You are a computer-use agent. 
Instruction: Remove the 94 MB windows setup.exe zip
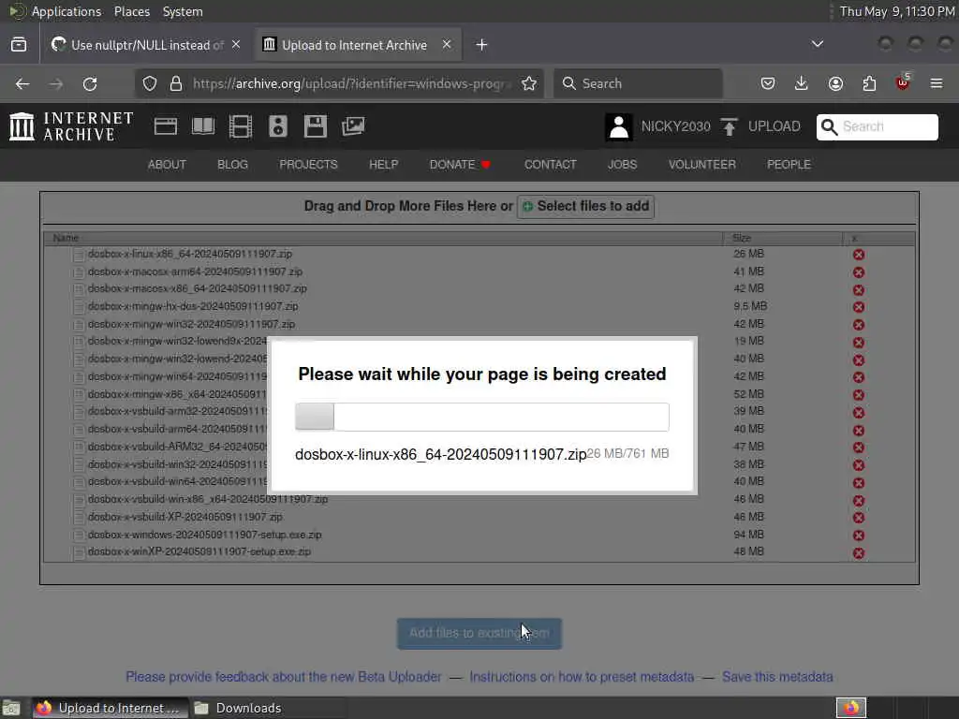point(859,535)
